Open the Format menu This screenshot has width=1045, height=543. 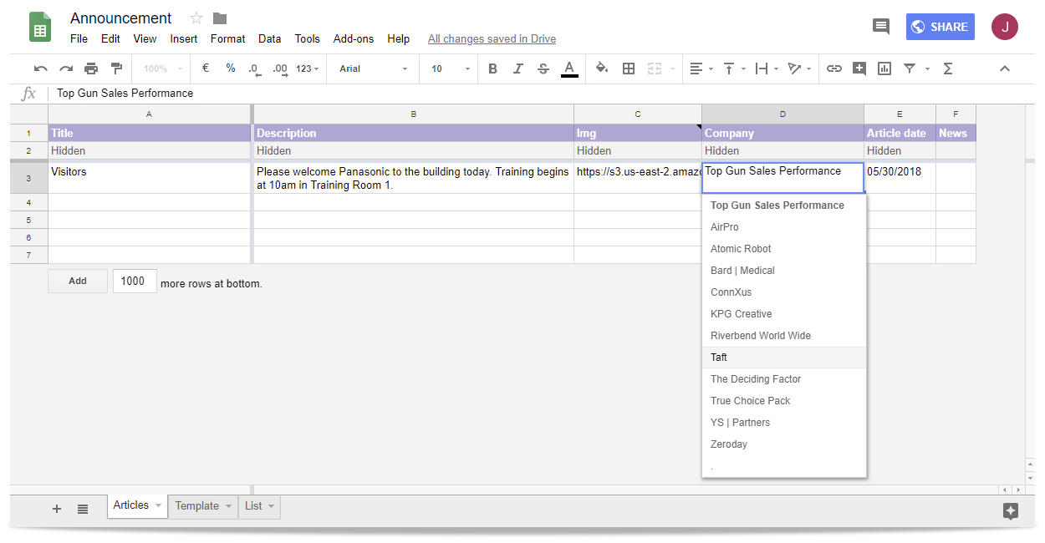coord(228,38)
